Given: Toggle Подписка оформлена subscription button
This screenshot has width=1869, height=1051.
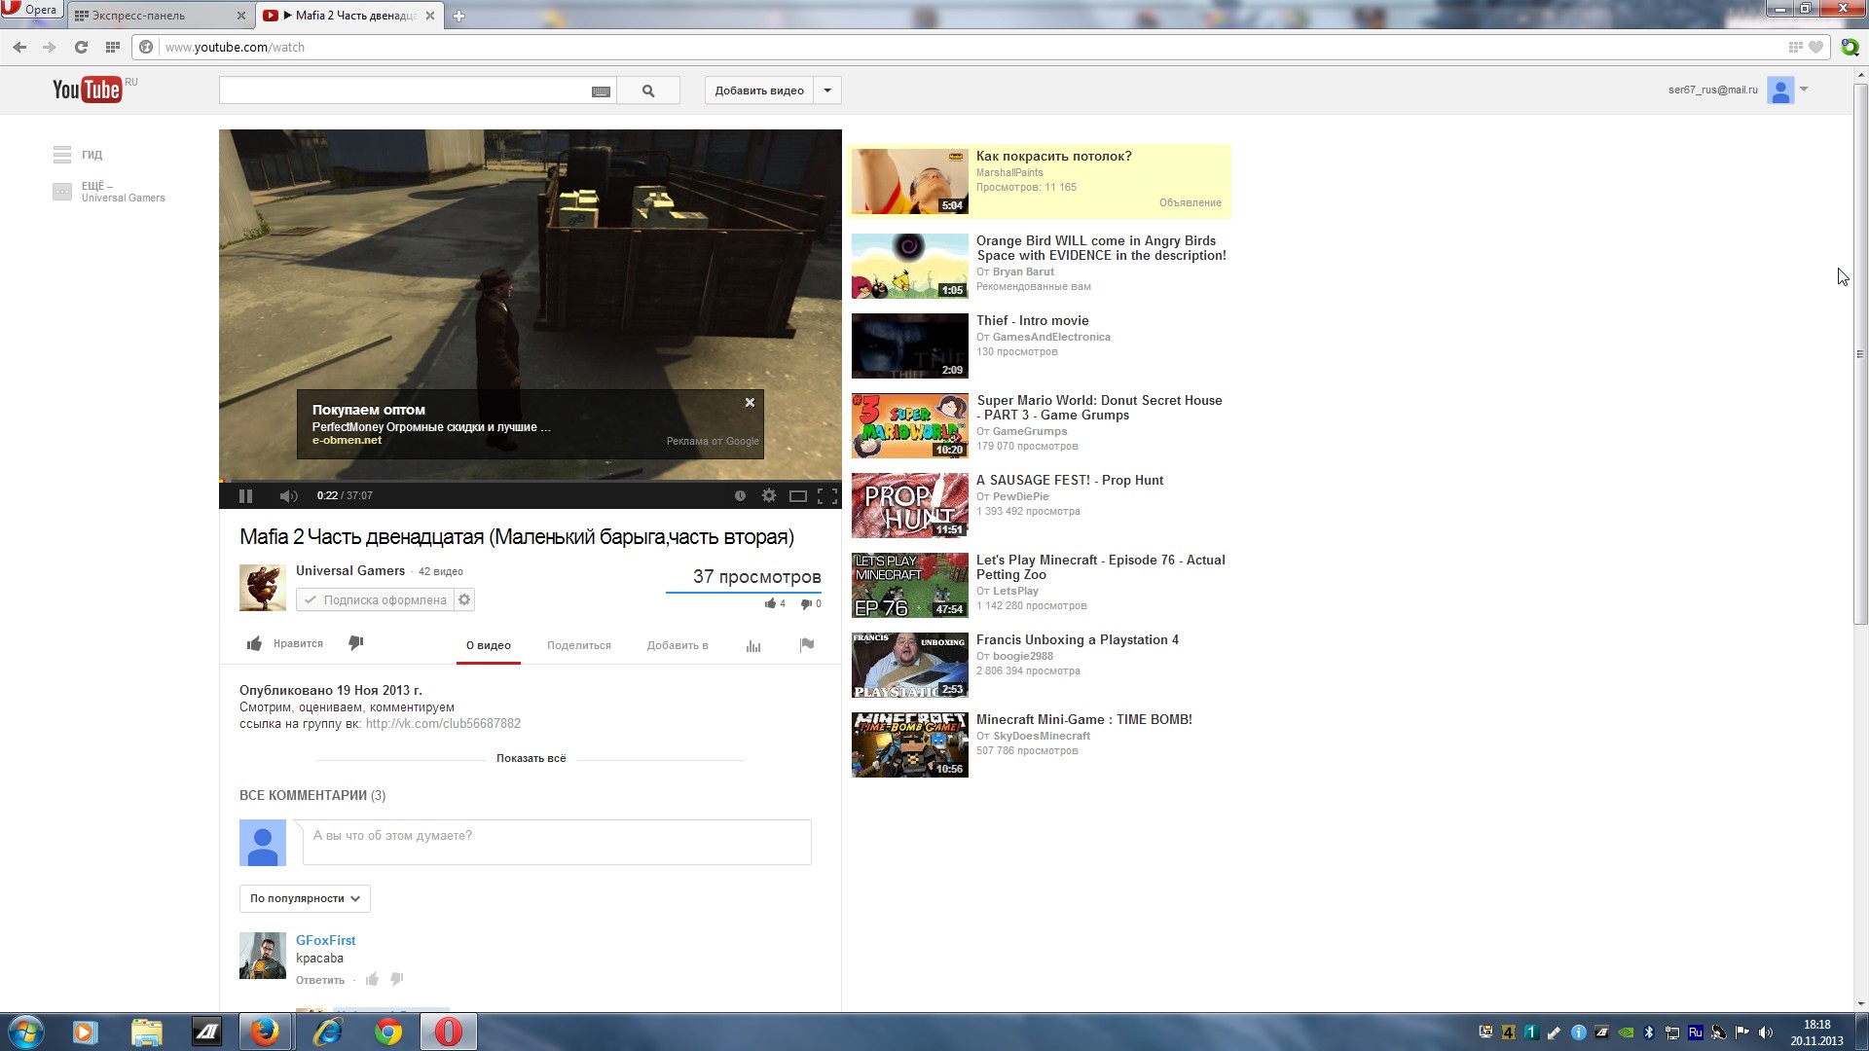Looking at the screenshot, I should point(376,600).
